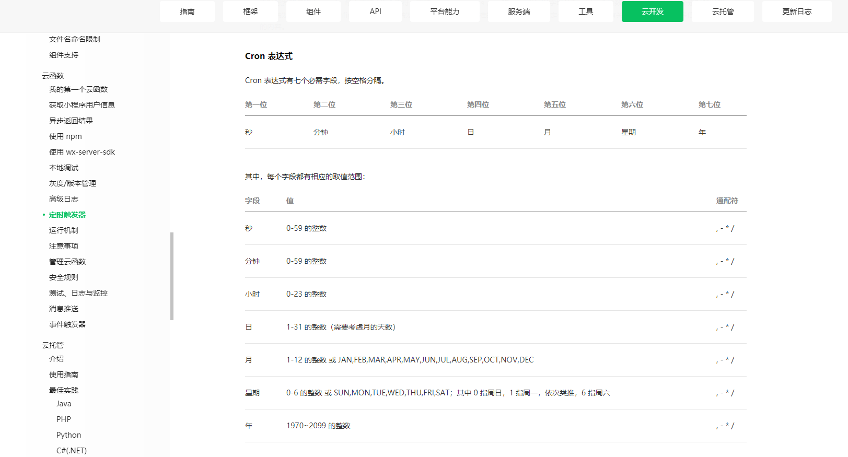
Task: Click the 第四位 column header
Action: 478,104
